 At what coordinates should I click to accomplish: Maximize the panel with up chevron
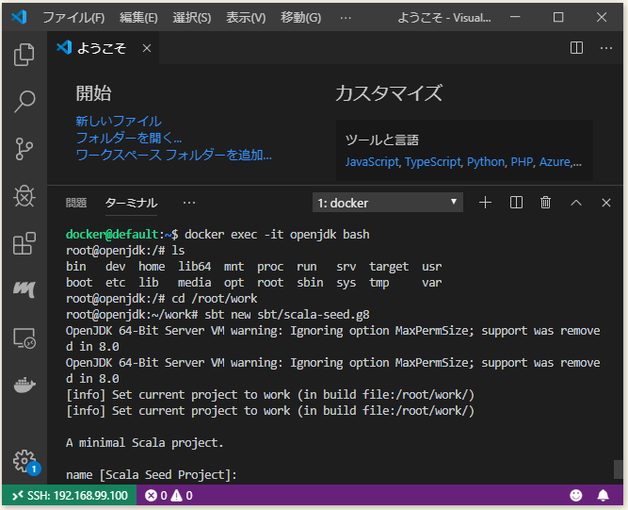(575, 203)
